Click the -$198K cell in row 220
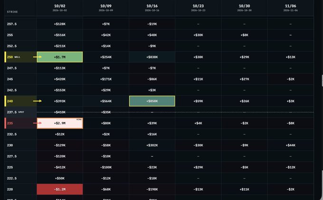Viewport: 323px width, 200px height. point(152,189)
